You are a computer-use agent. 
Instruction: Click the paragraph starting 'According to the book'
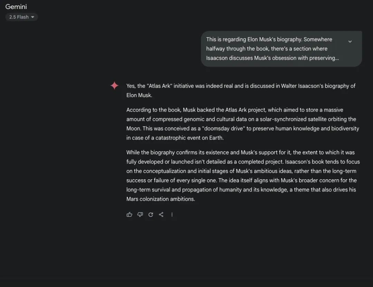pos(243,124)
